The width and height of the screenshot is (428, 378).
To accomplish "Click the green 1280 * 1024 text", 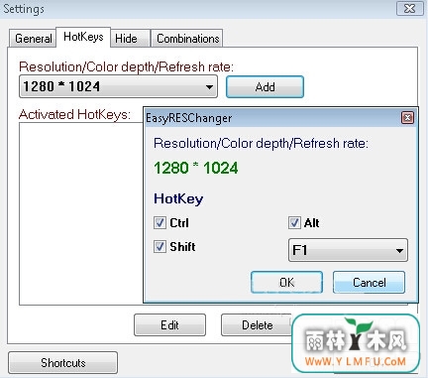I will pyautogui.click(x=196, y=168).
